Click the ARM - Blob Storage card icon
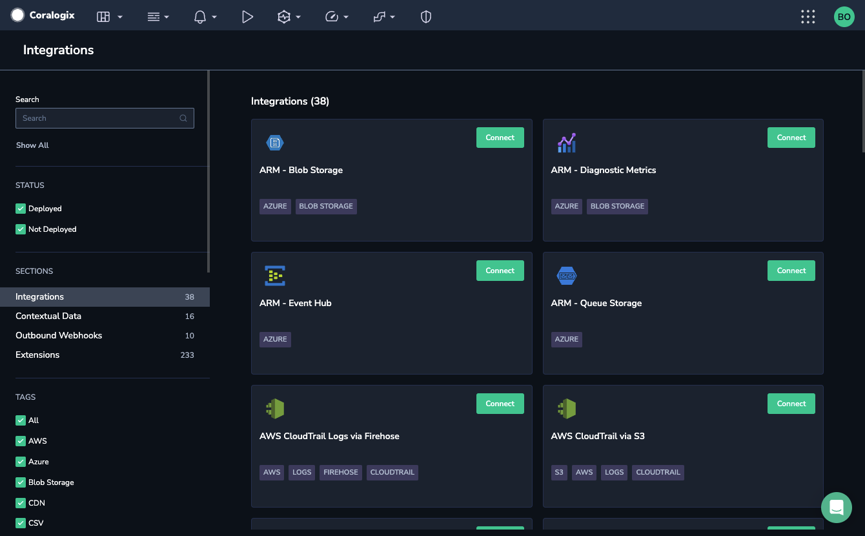The width and height of the screenshot is (865, 536). (275, 143)
